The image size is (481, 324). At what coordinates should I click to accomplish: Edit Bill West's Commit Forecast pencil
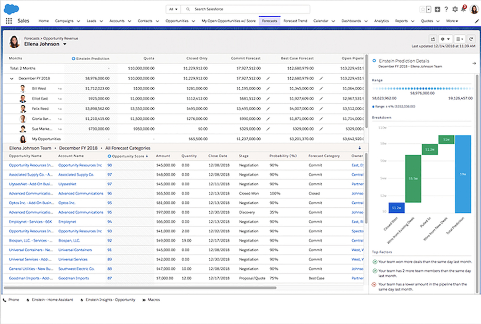(268, 88)
